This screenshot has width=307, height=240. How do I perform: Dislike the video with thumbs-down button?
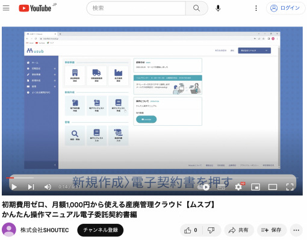click(211, 230)
